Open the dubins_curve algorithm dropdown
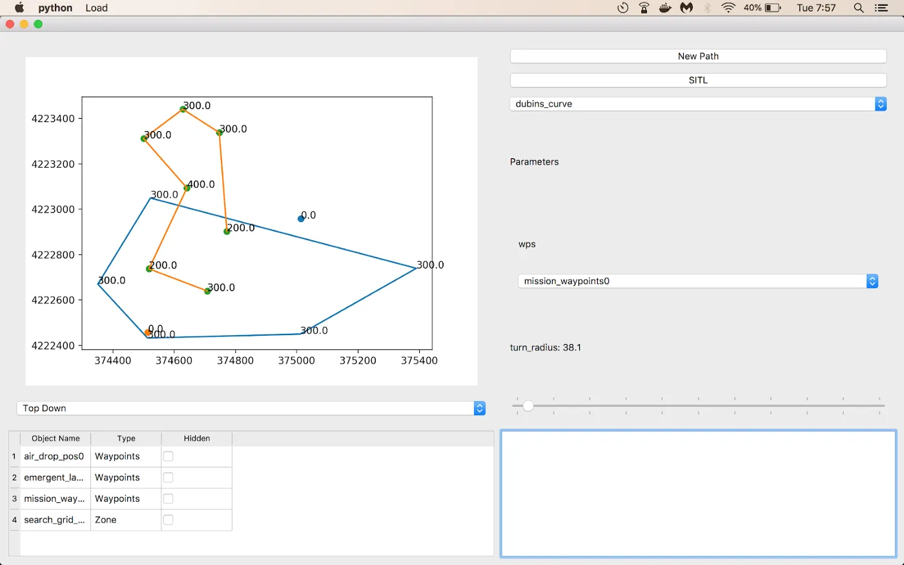904x565 pixels. 697,104
